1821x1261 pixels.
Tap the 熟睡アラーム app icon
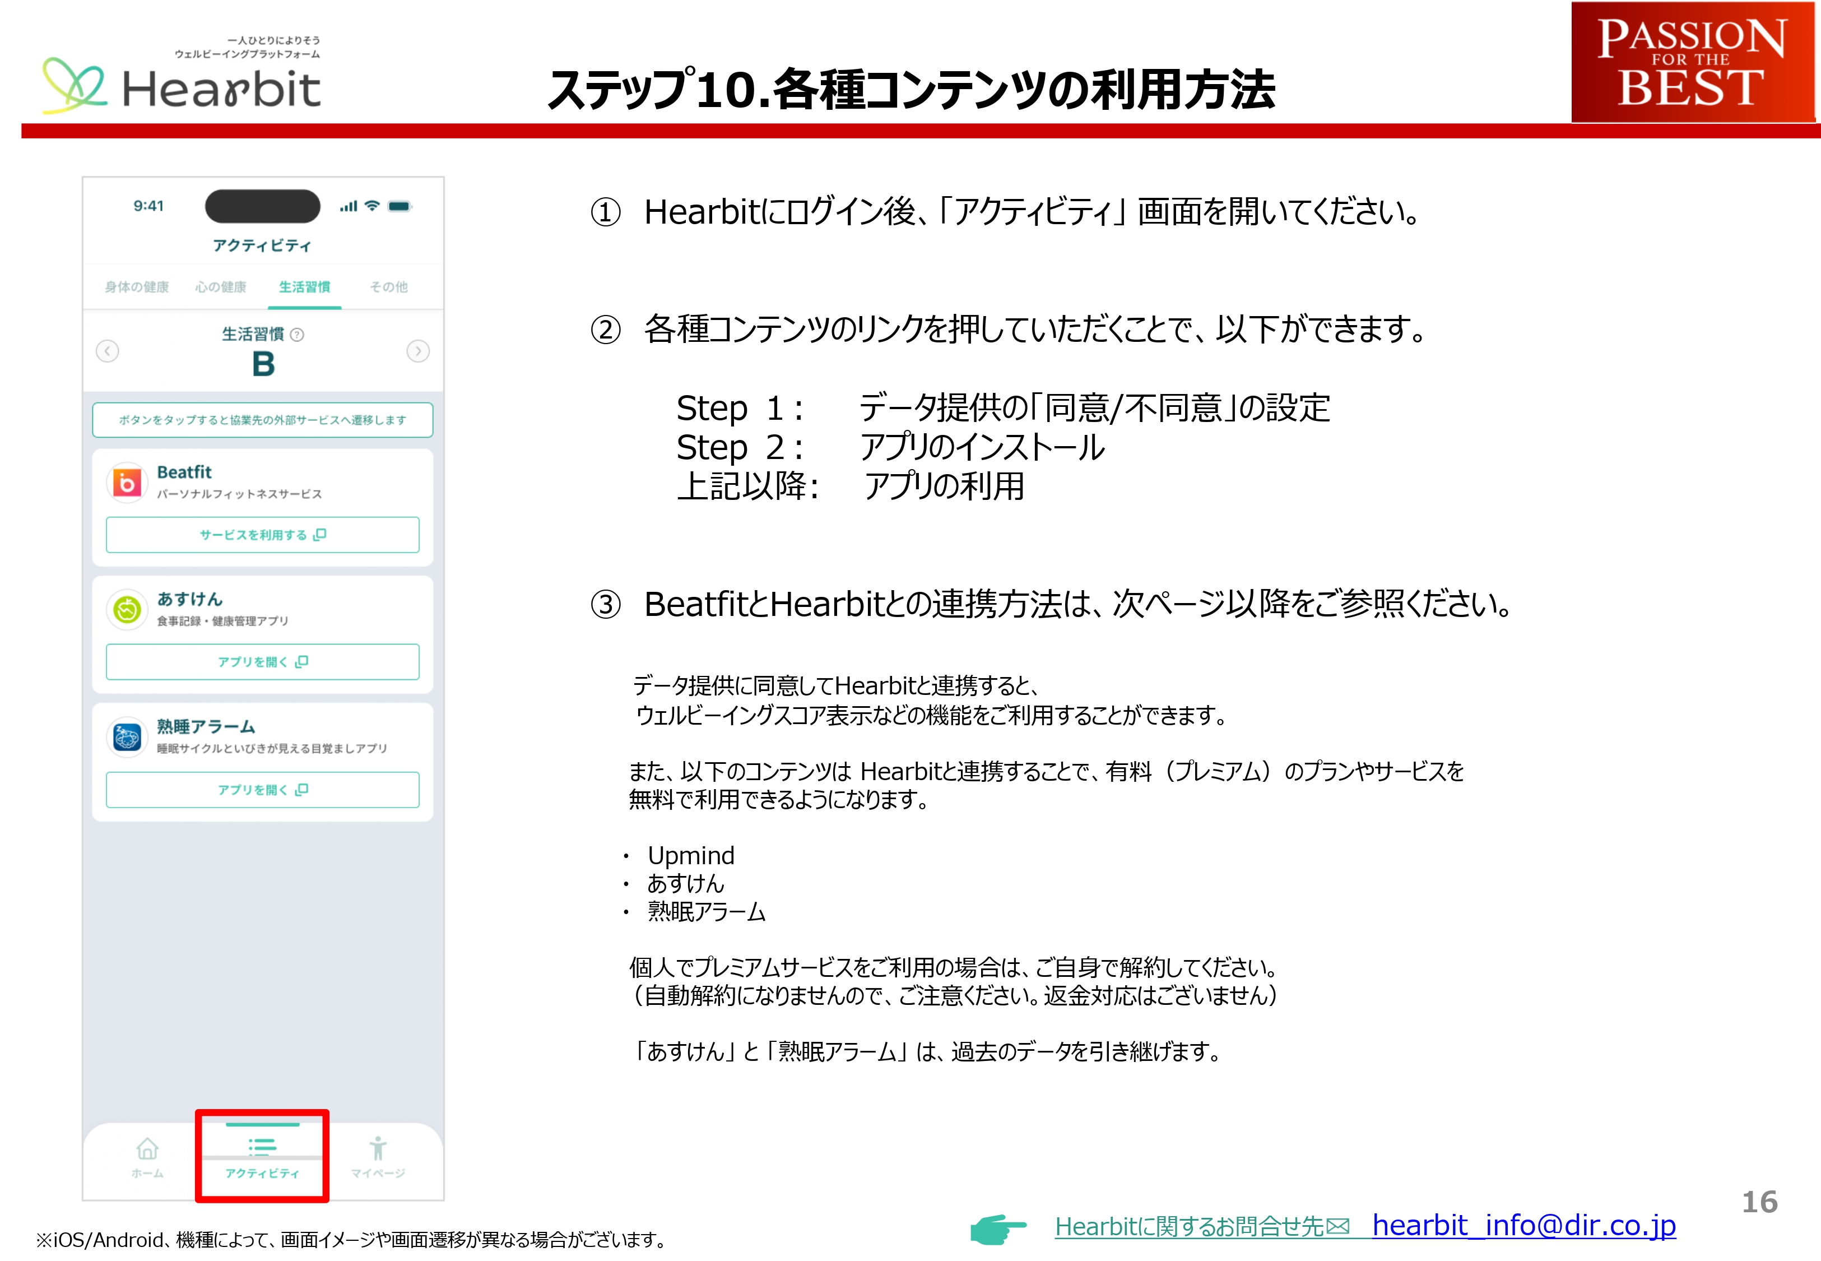point(127,737)
